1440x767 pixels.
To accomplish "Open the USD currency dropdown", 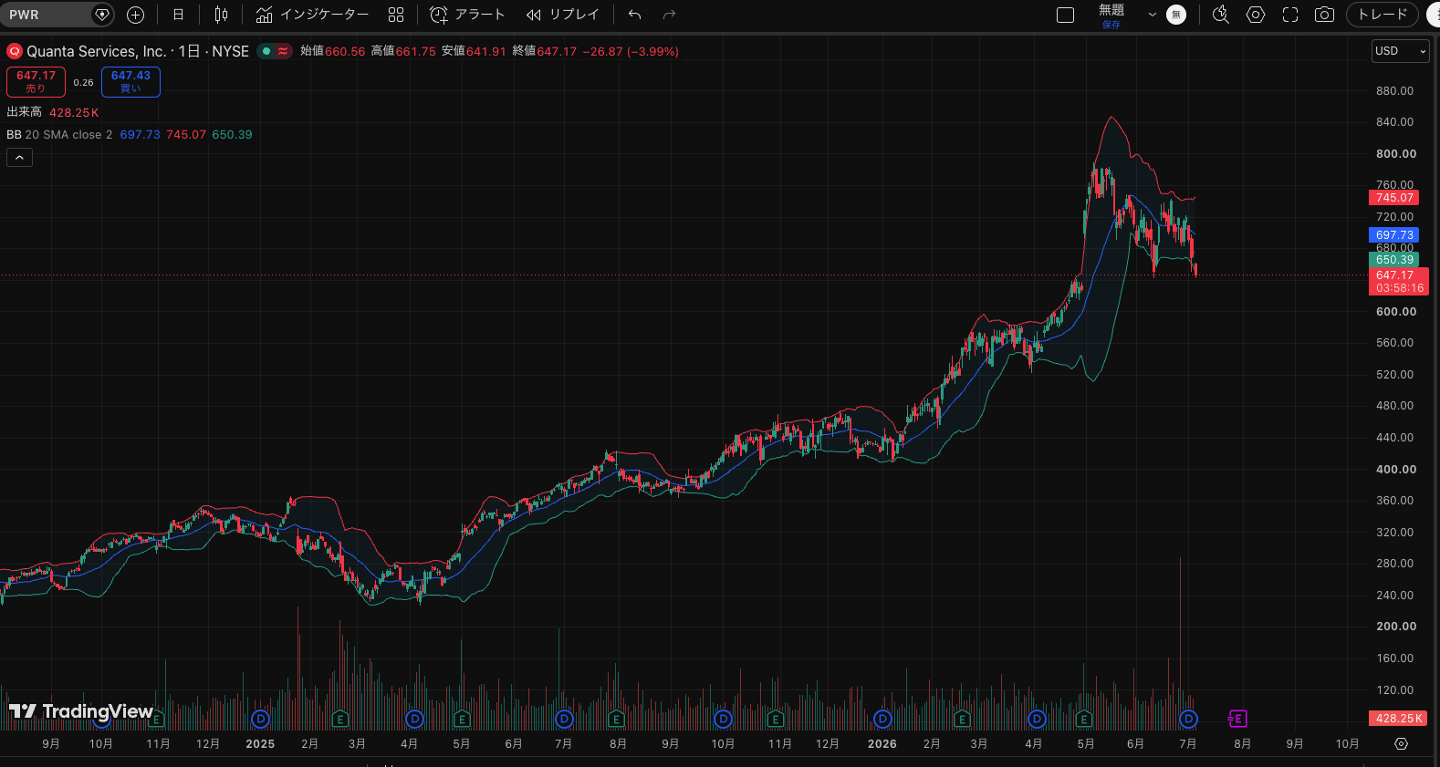I will click(1400, 51).
